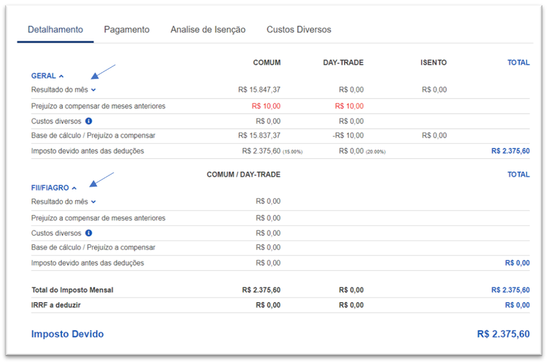548x362 pixels.
Task: Click Base de cálculo label in FII/FIAGRO section
Action: point(93,247)
